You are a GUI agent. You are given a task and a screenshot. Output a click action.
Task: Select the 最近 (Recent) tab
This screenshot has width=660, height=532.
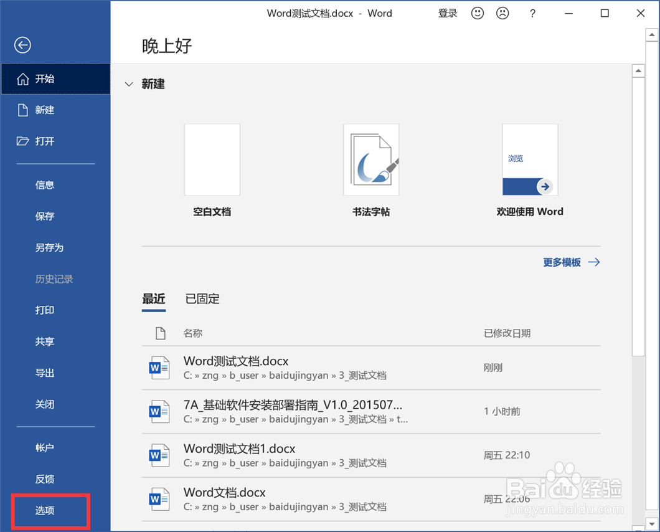(x=153, y=299)
